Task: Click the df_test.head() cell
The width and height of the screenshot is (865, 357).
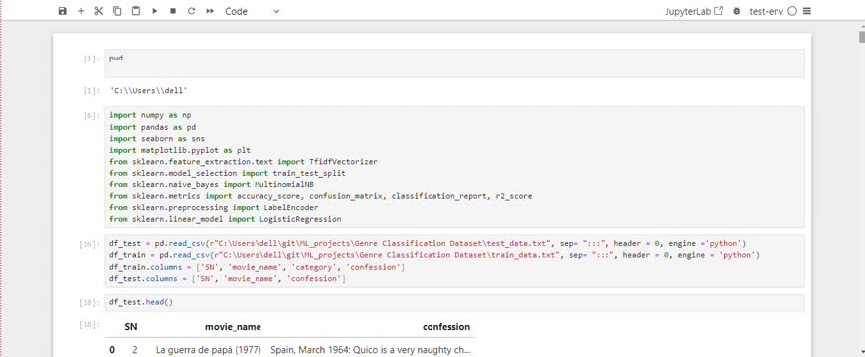Action: [454, 302]
